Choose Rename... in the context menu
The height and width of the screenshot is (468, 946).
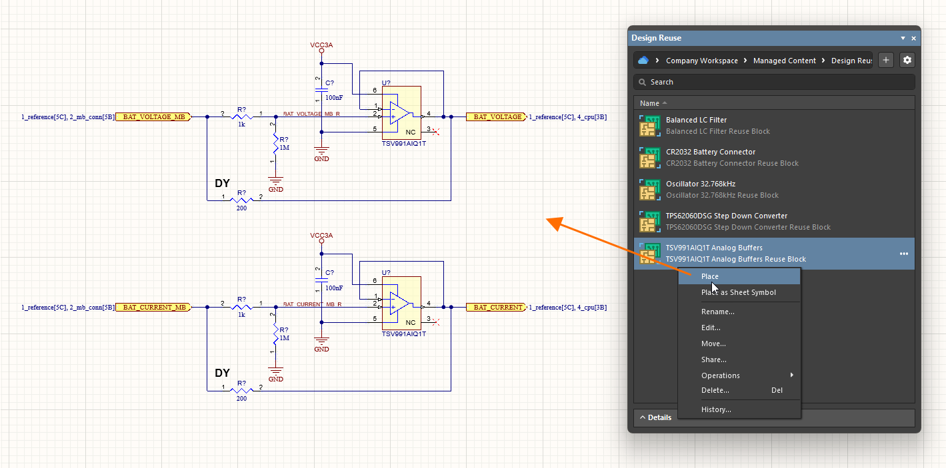(717, 312)
